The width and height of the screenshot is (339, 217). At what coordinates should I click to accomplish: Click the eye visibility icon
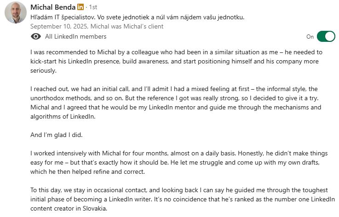35,36
